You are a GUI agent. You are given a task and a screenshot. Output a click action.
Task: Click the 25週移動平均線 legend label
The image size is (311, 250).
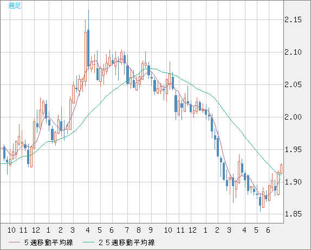point(127,242)
